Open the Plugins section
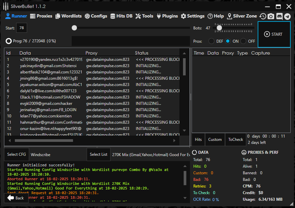Viewport: 295px width, 208px height. pyautogui.click(x=167, y=16)
